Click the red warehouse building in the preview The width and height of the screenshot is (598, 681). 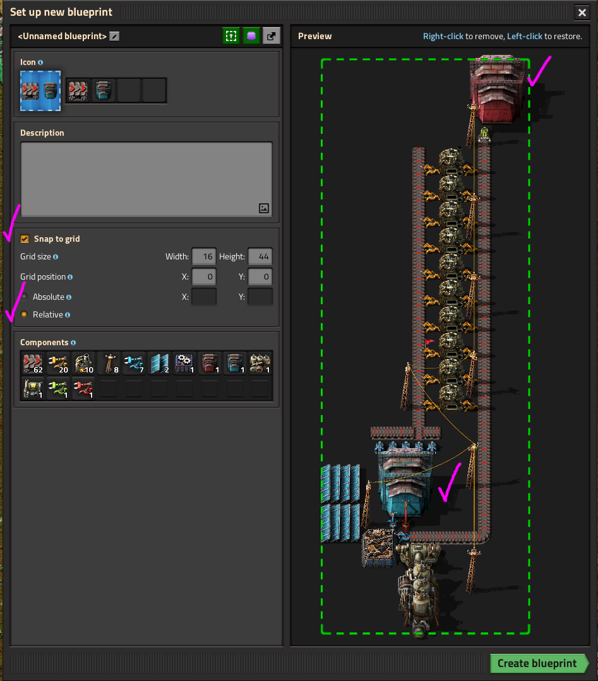tap(497, 88)
